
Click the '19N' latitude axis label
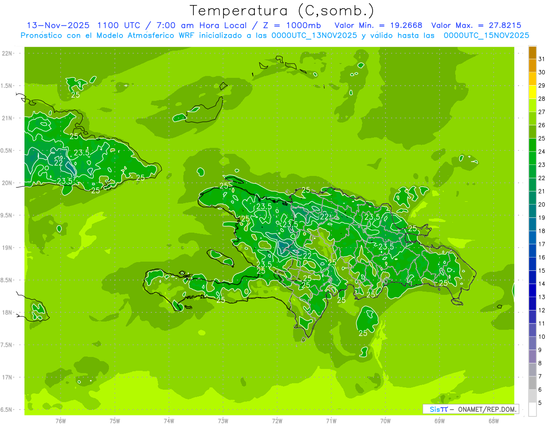pos(7,248)
